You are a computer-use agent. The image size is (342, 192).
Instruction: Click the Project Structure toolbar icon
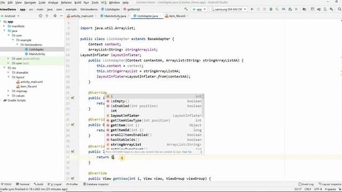pyautogui.click(x=312, y=10)
